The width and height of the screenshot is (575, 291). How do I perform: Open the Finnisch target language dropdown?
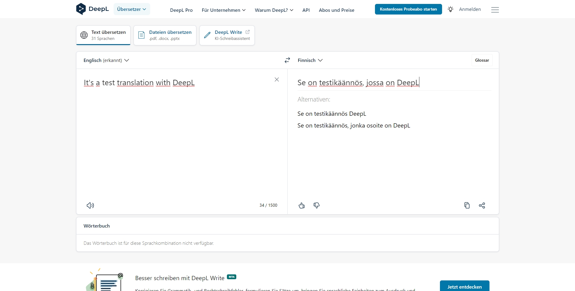pos(310,60)
